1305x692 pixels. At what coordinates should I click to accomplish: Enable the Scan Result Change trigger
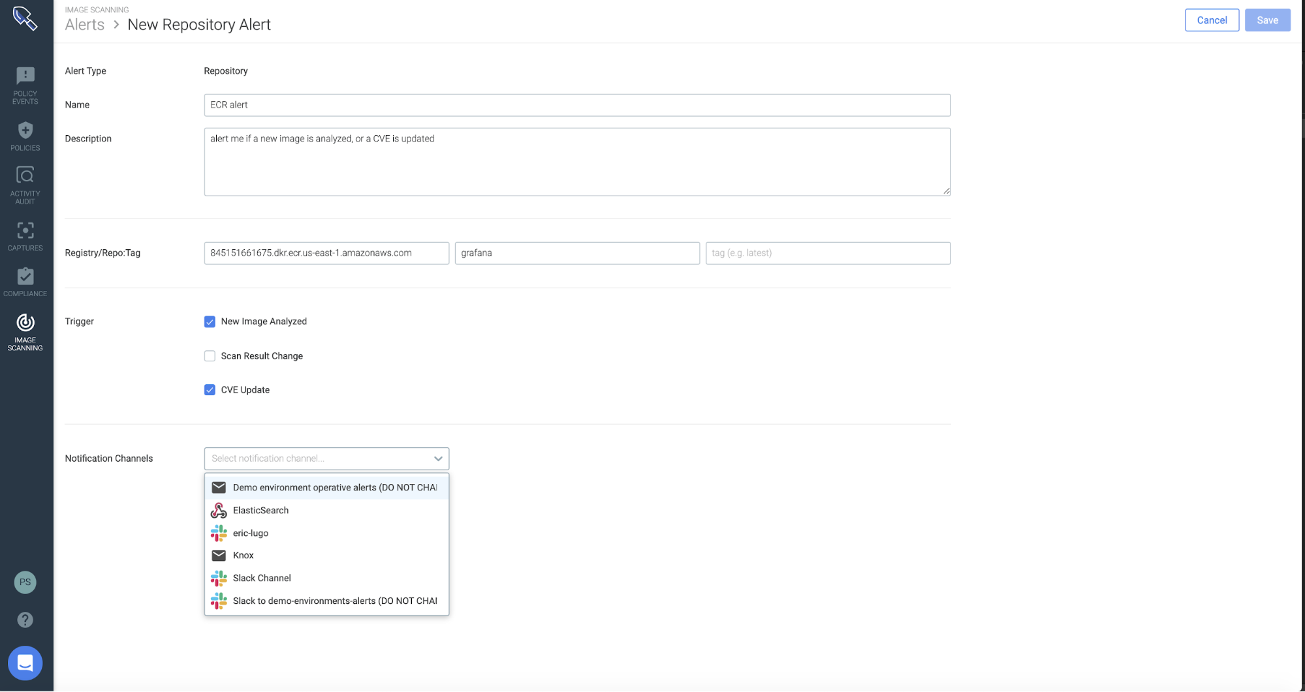tap(210, 355)
